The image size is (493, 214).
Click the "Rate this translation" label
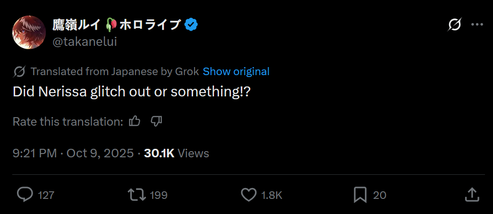[x=68, y=121]
